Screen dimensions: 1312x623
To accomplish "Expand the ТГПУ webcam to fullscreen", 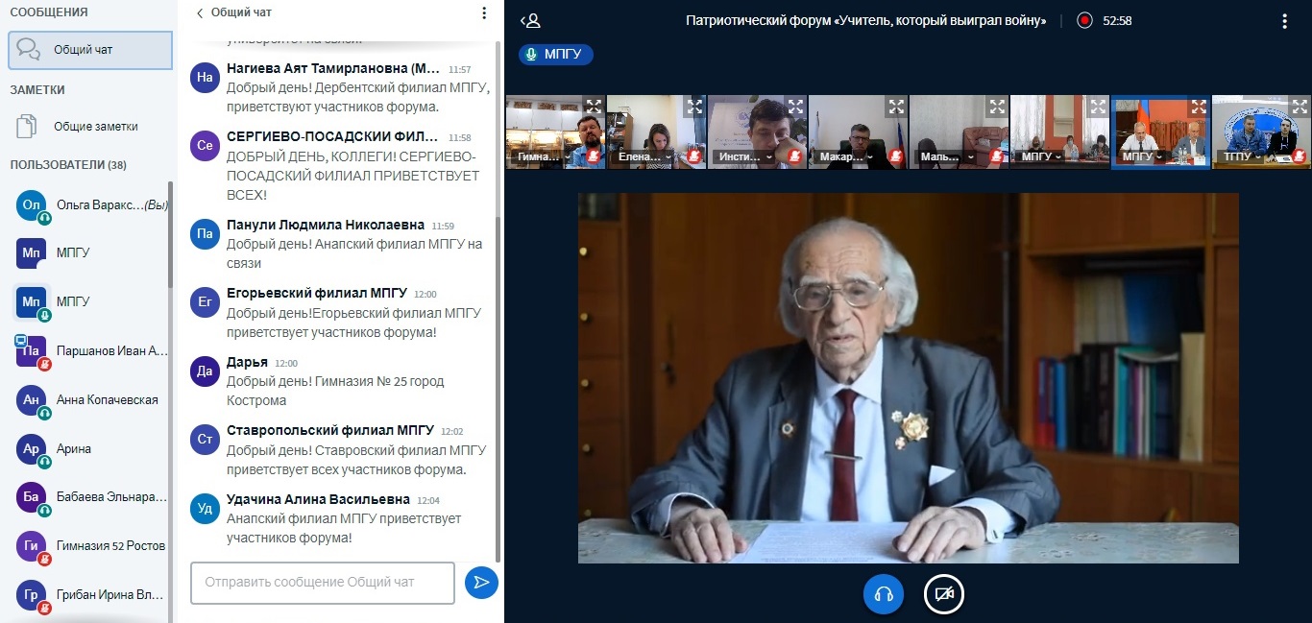I will [1300, 107].
